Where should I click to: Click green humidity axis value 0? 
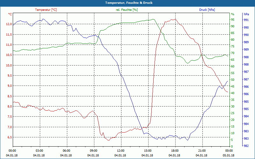tap(232, 147)
